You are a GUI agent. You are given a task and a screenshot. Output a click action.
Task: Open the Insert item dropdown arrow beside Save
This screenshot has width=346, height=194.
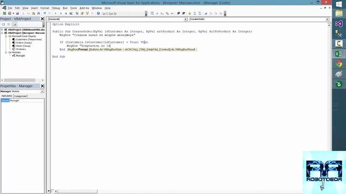(x=13, y=13)
